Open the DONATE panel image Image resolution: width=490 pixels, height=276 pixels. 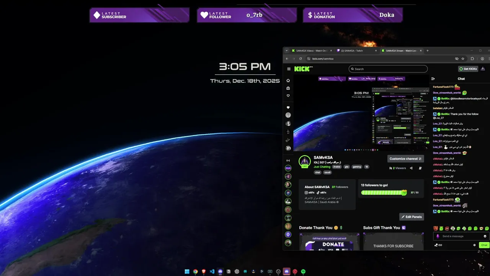[x=329, y=242]
